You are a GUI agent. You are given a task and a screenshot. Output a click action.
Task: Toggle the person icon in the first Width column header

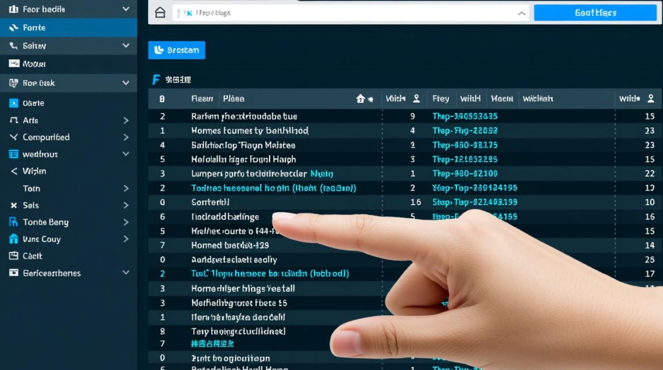tap(417, 98)
